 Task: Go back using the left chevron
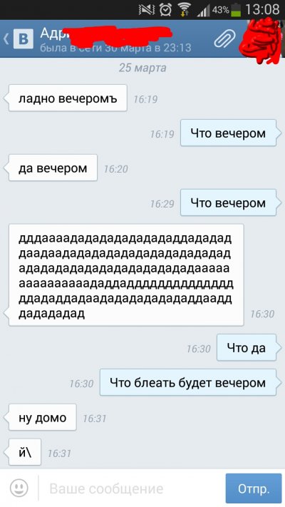tap(6, 39)
